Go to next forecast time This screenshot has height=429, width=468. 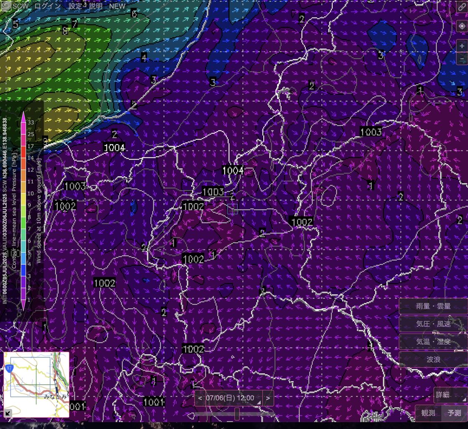[x=268, y=398]
